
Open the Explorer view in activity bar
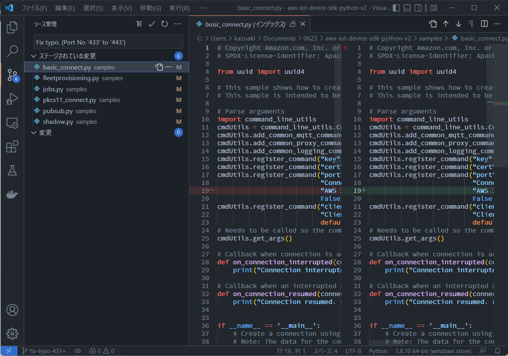[12, 27]
